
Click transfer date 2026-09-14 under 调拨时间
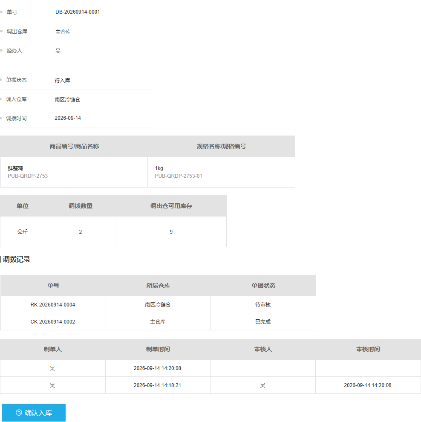point(67,118)
